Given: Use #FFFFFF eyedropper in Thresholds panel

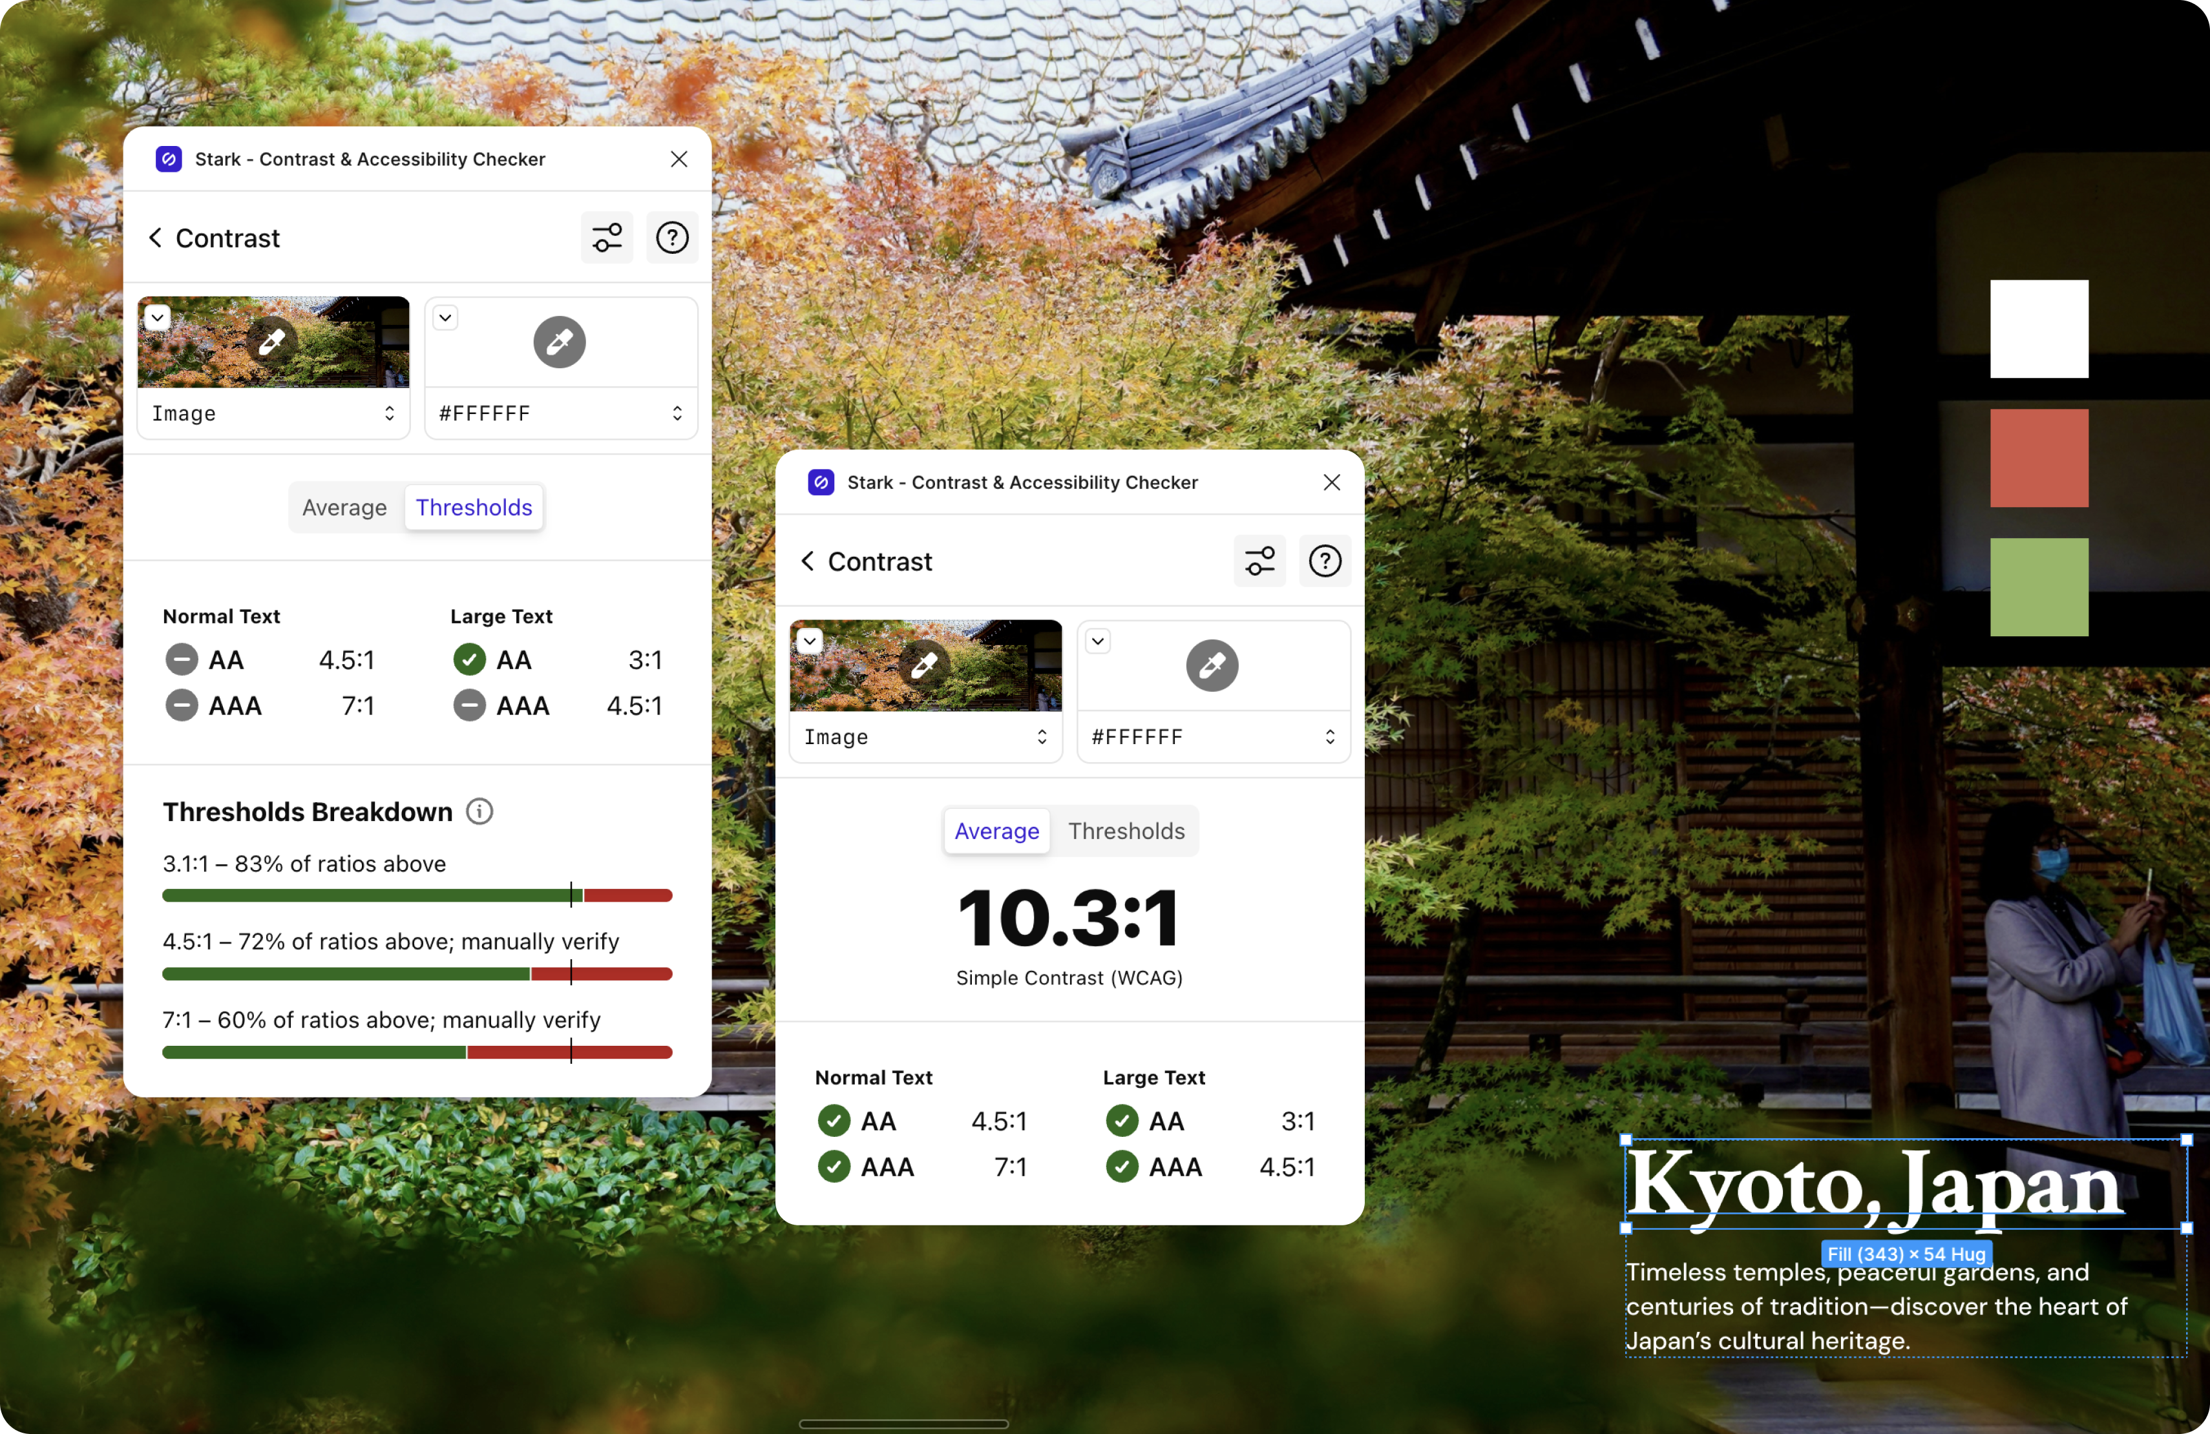Looking at the screenshot, I should (559, 342).
